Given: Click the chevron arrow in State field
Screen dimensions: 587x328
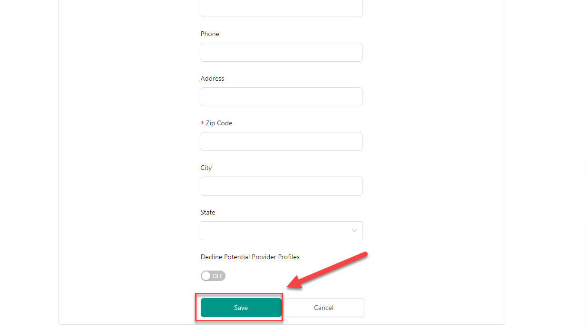Looking at the screenshot, I should click(354, 231).
